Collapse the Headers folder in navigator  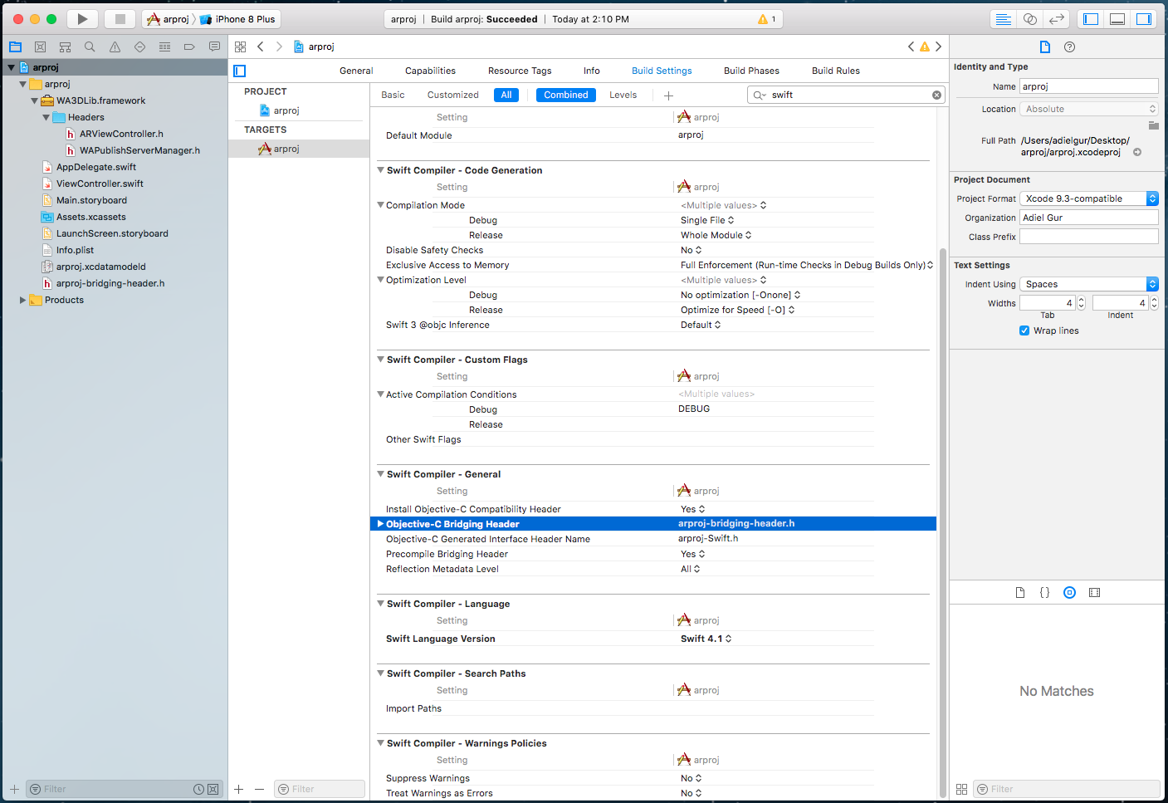[46, 118]
